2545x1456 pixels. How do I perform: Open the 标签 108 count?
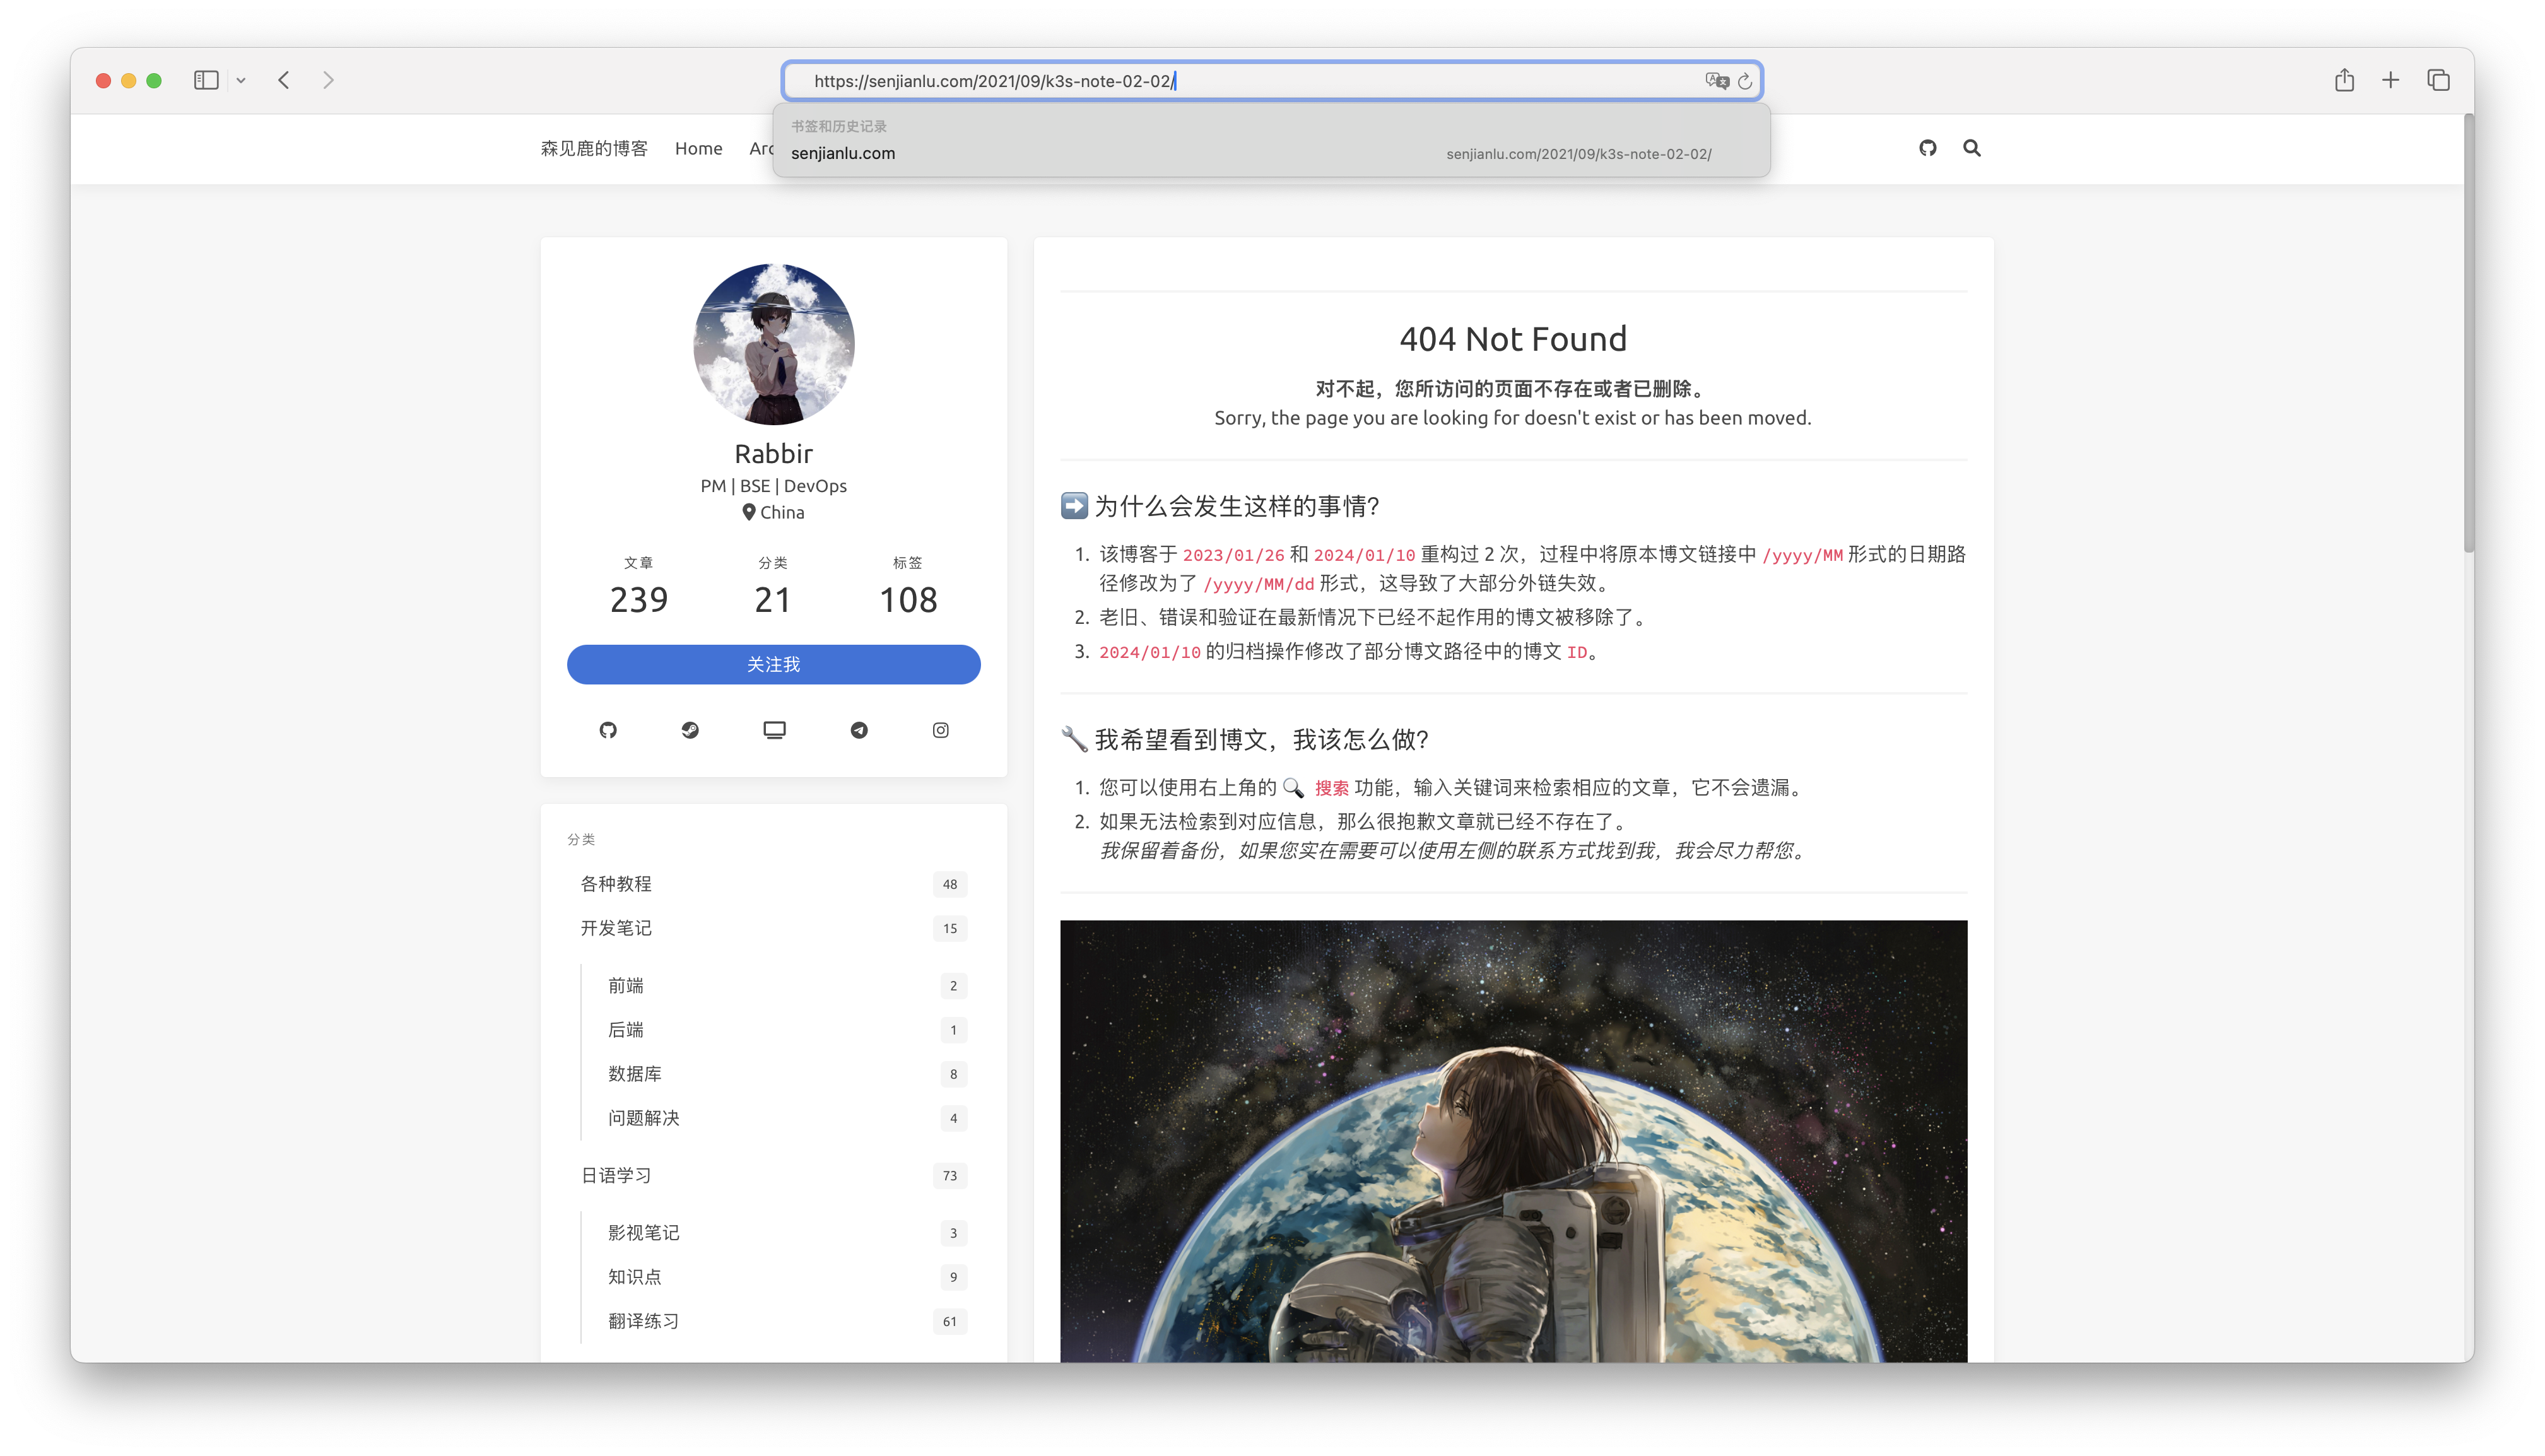pos(908,587)
